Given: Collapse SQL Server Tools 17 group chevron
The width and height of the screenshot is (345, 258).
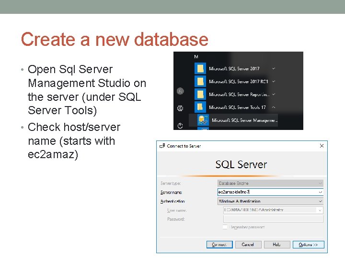Looking at the screenshot, I should pos(274,107).
